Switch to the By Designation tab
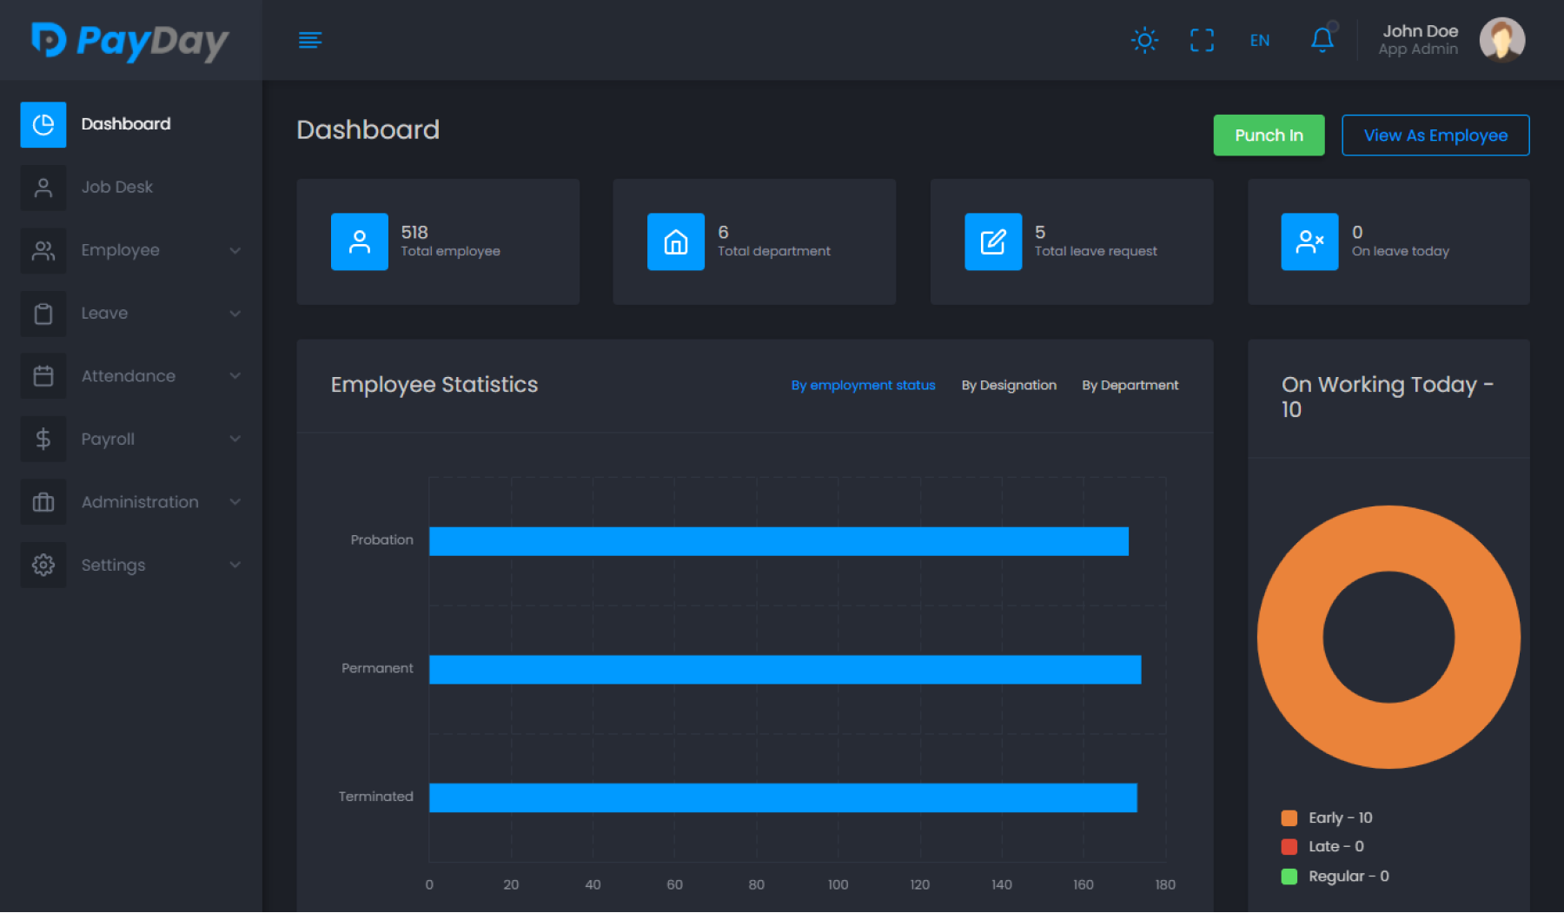The image size is (1564, 913). (x=1009, y=385)
